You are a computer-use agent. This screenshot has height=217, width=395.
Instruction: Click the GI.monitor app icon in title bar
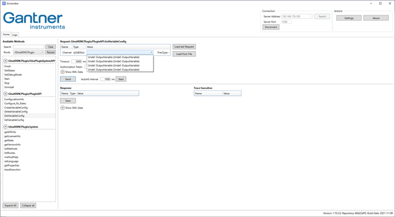4,4
